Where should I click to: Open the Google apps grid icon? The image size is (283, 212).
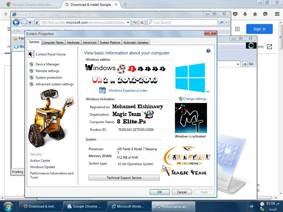tap(237, 29)
